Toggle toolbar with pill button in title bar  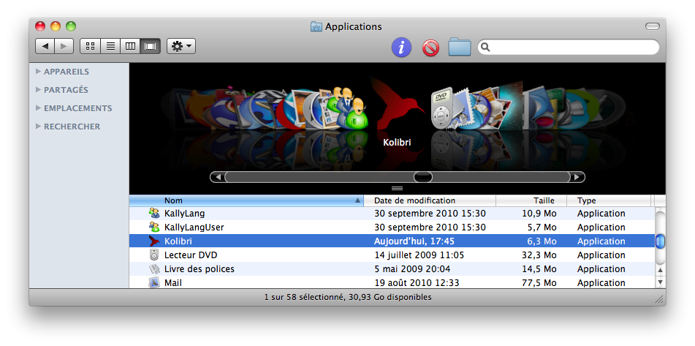tap(652, 26)
